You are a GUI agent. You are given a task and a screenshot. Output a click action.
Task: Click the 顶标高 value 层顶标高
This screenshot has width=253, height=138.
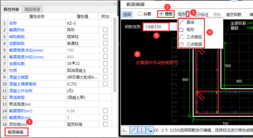point(75,125)
